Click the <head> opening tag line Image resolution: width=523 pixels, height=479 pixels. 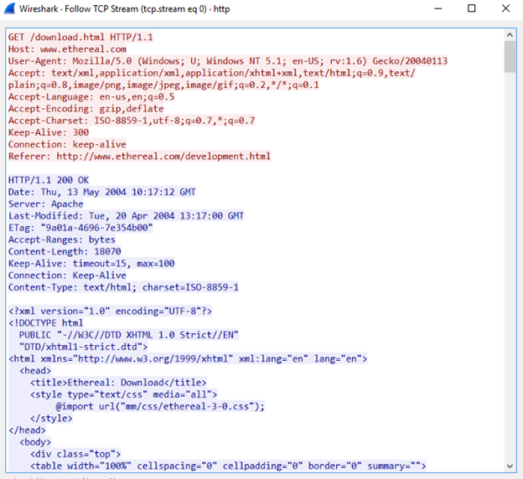coord(35,371)
